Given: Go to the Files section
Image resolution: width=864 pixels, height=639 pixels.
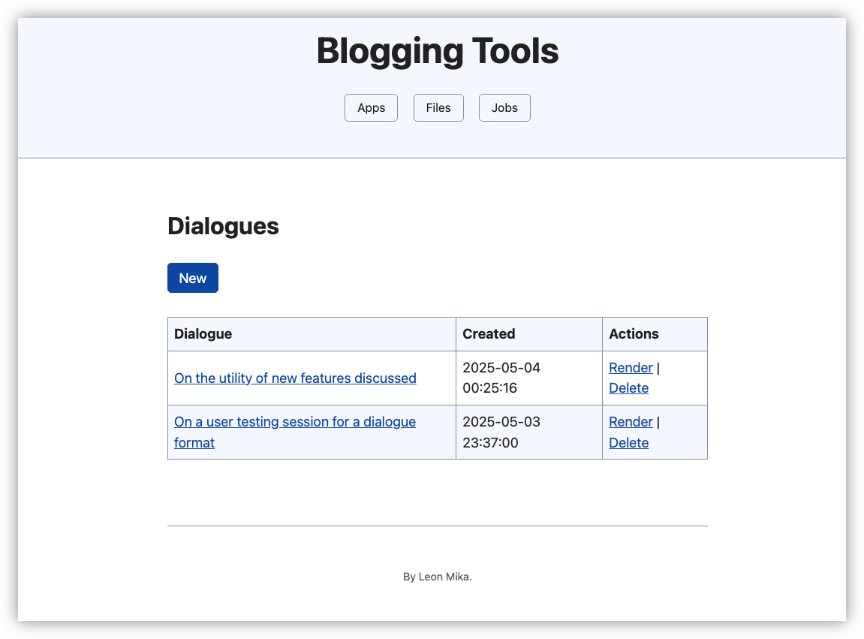Looking at the screenshot, I should tap(438, 107).
